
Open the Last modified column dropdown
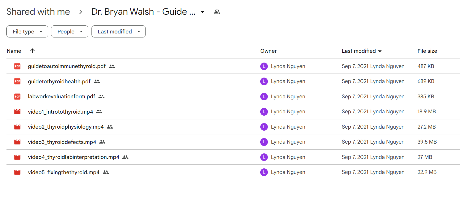[380, 51]
